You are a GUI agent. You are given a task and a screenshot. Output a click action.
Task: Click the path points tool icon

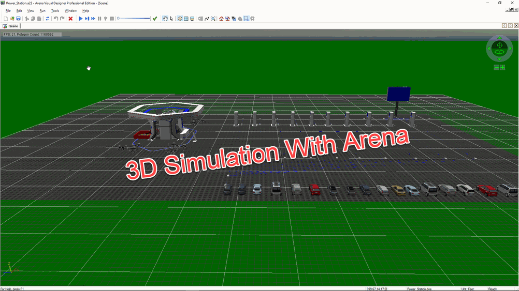[x=207, y=19]
